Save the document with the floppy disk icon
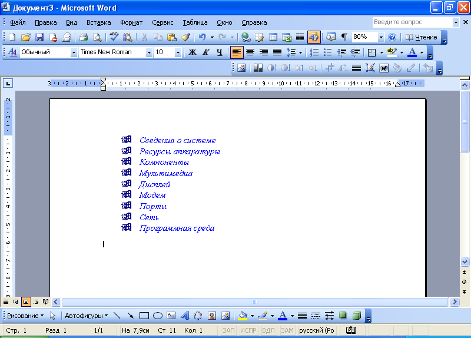This screenshot has width=471, height=338. 39,37
